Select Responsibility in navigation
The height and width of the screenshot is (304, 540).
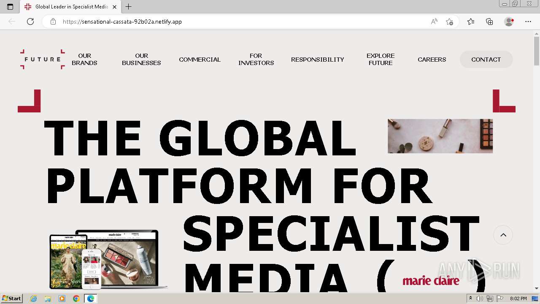coord(318,60)
